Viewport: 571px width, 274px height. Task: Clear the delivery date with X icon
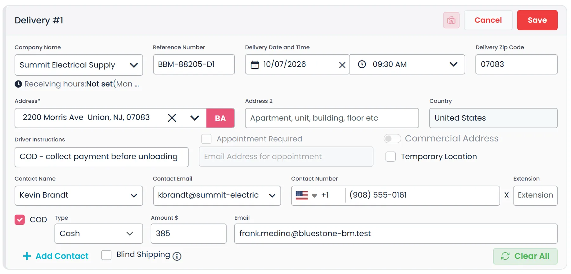coord(342,65)
